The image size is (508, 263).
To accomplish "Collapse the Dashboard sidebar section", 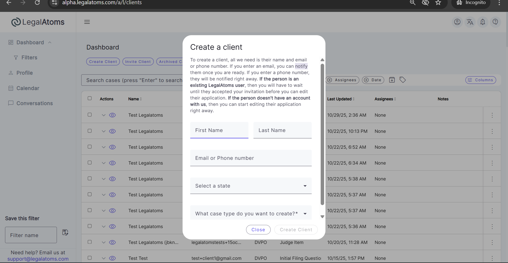I will coord(50,43).
